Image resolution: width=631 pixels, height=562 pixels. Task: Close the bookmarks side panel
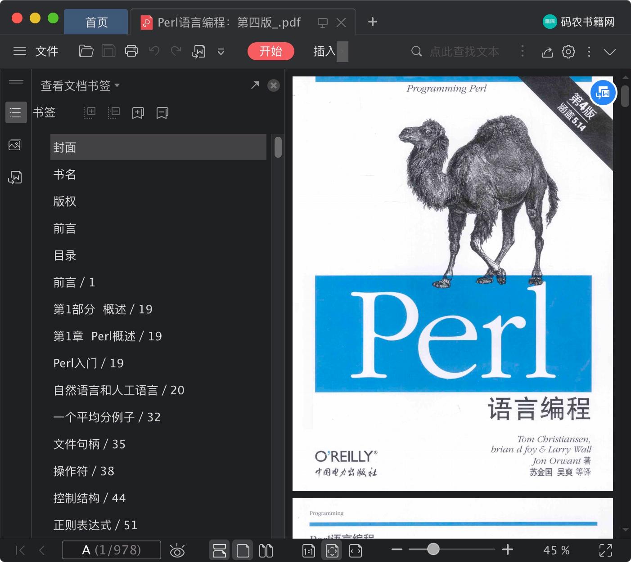click(x=274, y=85)
